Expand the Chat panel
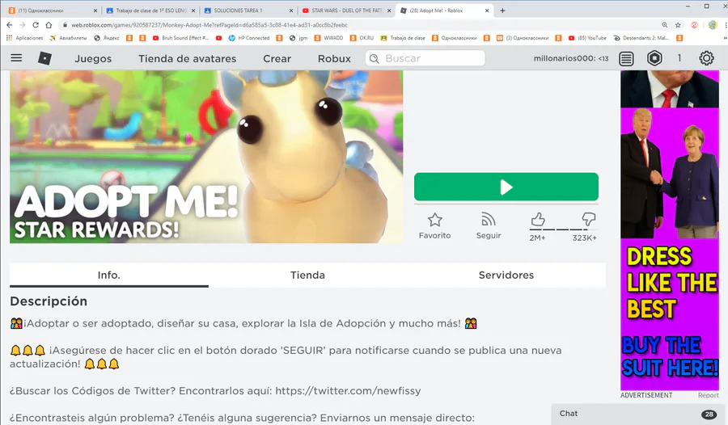This screenshot has height=425, width=728. pyautogui.click(x=640, y=414)
